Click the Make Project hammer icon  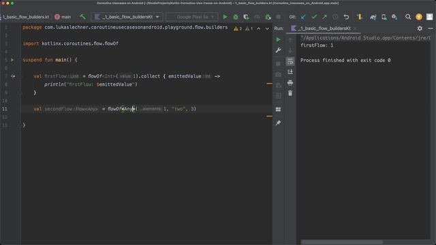pyautogui.click(x=82, y=16)
